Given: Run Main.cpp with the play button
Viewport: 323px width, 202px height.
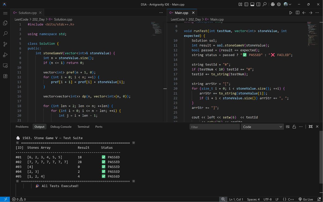Looking at the screenshot, I should coord(291,13).
